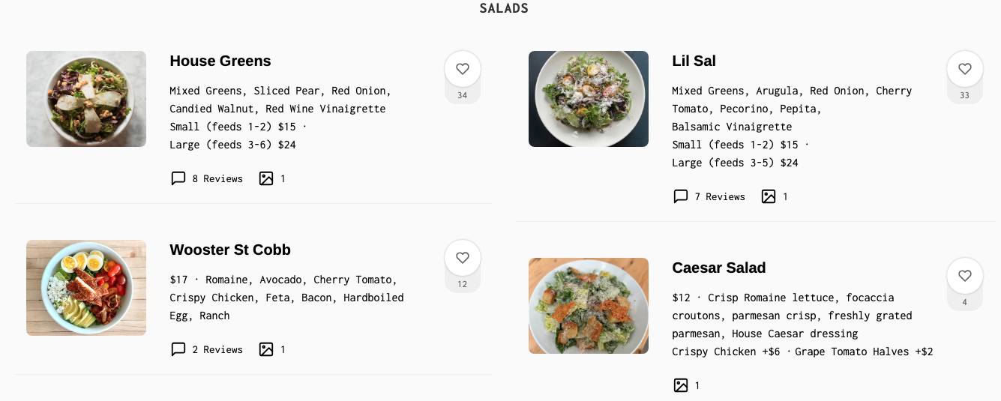View Caesar Salad picture thumbnail

pos(589,306)
